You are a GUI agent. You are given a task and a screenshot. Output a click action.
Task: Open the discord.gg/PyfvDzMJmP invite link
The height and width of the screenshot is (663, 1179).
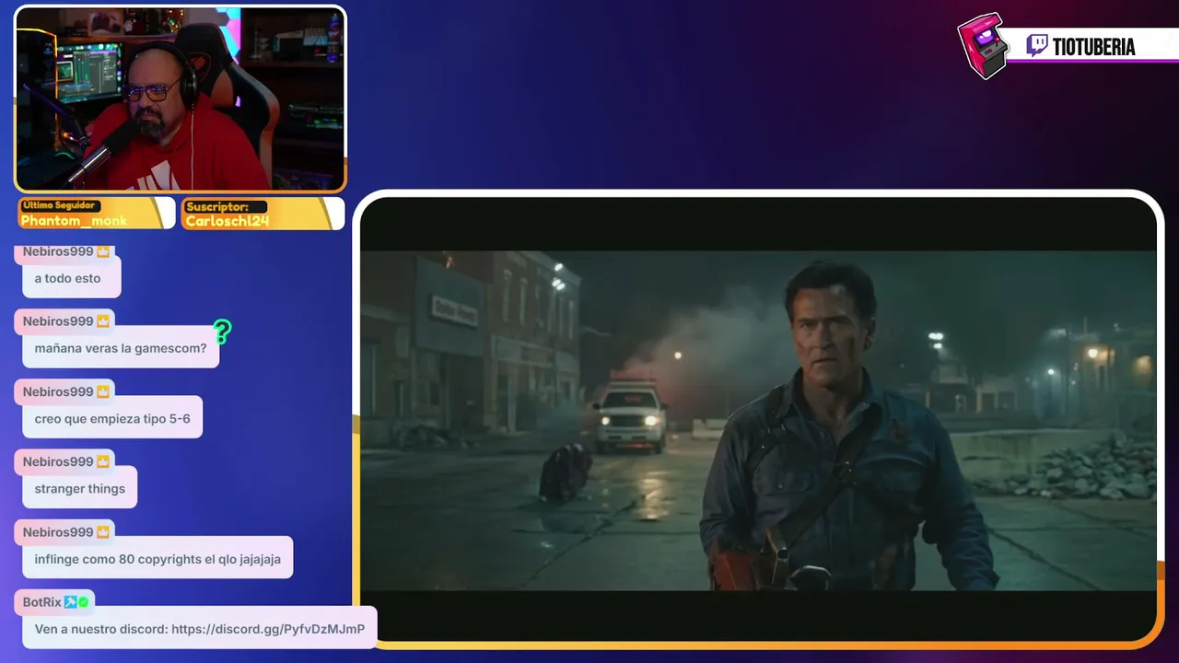tap(268, 629)
